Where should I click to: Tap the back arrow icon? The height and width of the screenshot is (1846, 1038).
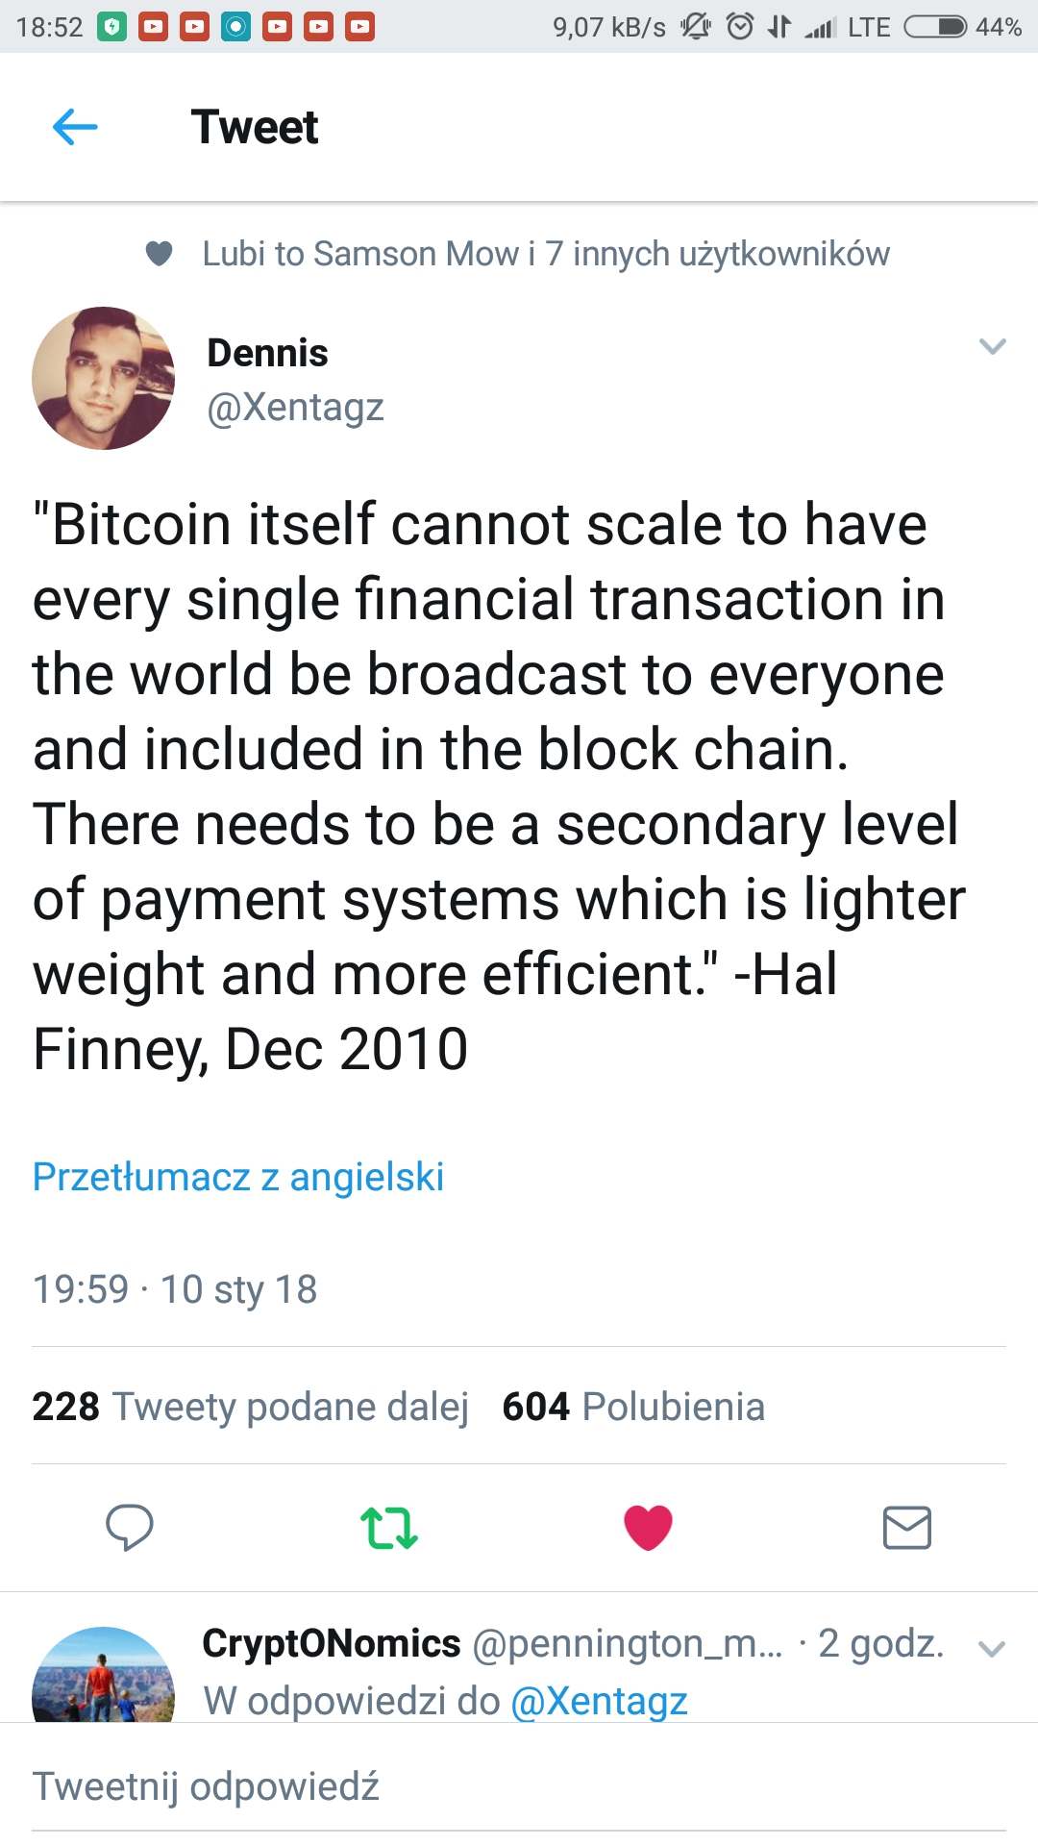75,127
